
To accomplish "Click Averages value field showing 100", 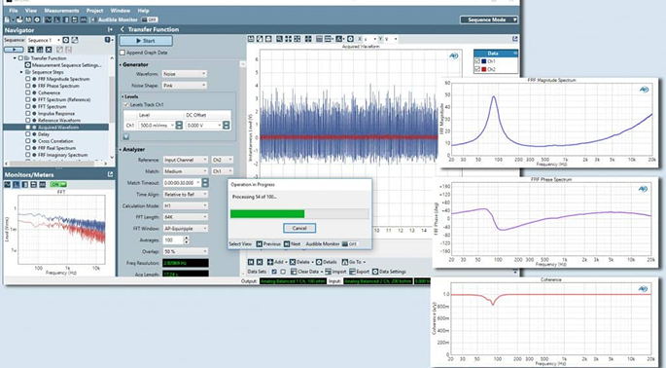I will point(173,239).
